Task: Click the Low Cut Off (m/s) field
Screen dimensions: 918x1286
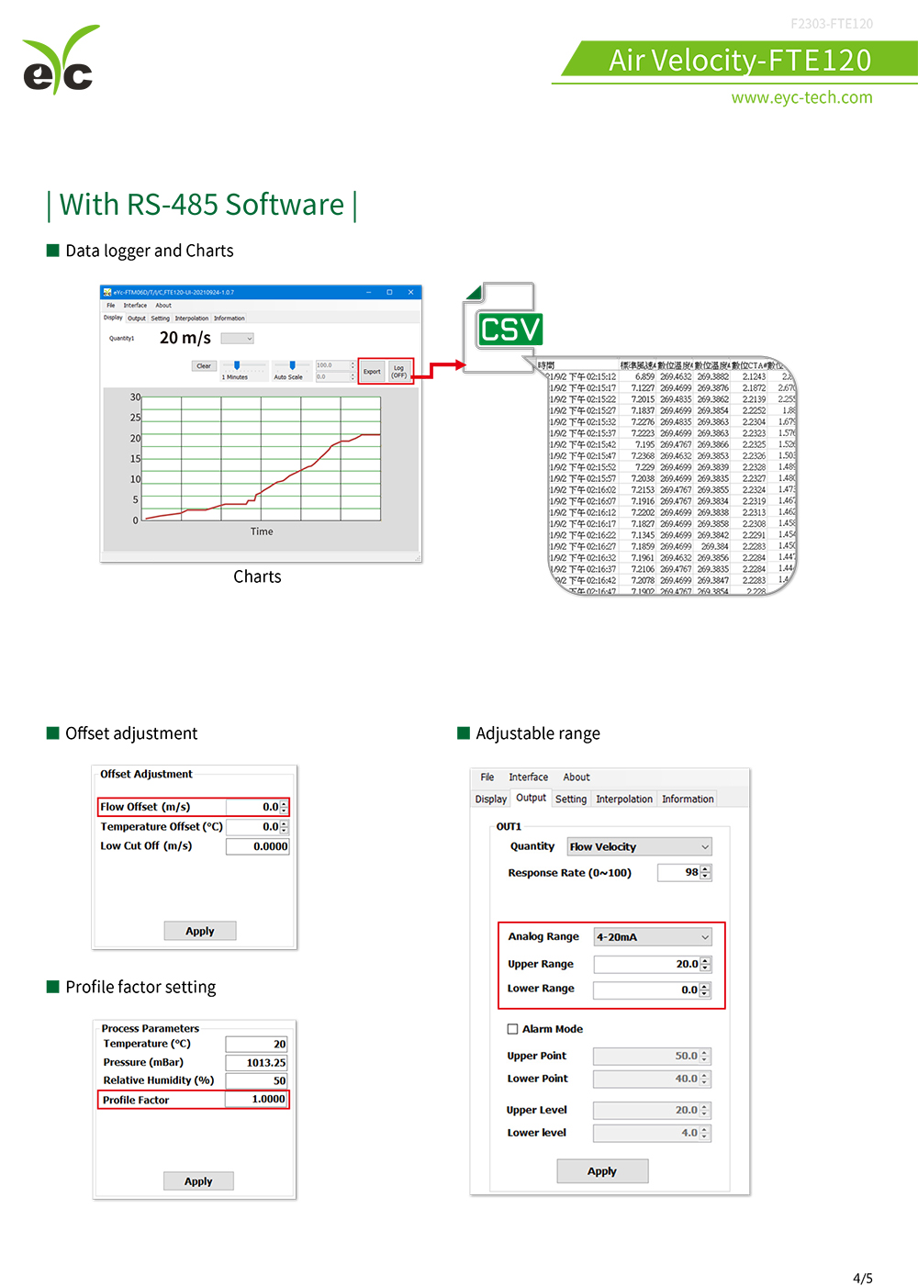Action: [258, 846]
